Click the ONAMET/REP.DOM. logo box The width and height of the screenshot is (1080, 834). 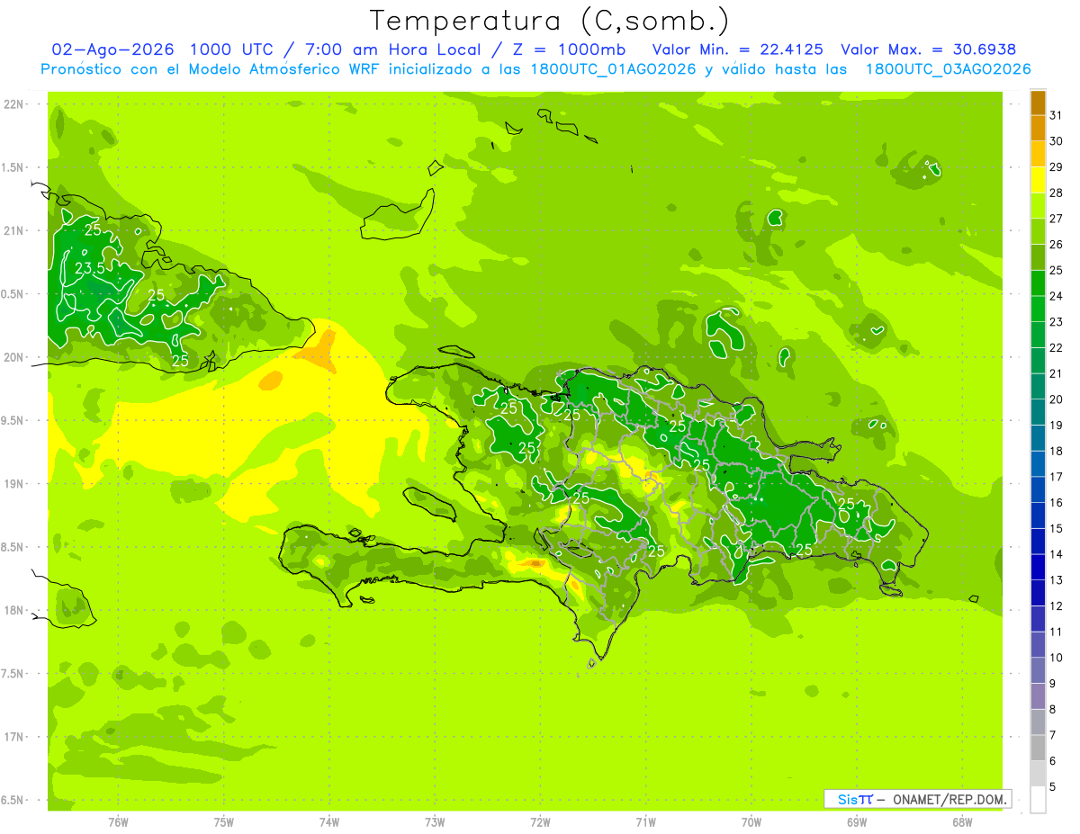918,799
